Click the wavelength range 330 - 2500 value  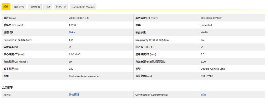coord(207,76)
